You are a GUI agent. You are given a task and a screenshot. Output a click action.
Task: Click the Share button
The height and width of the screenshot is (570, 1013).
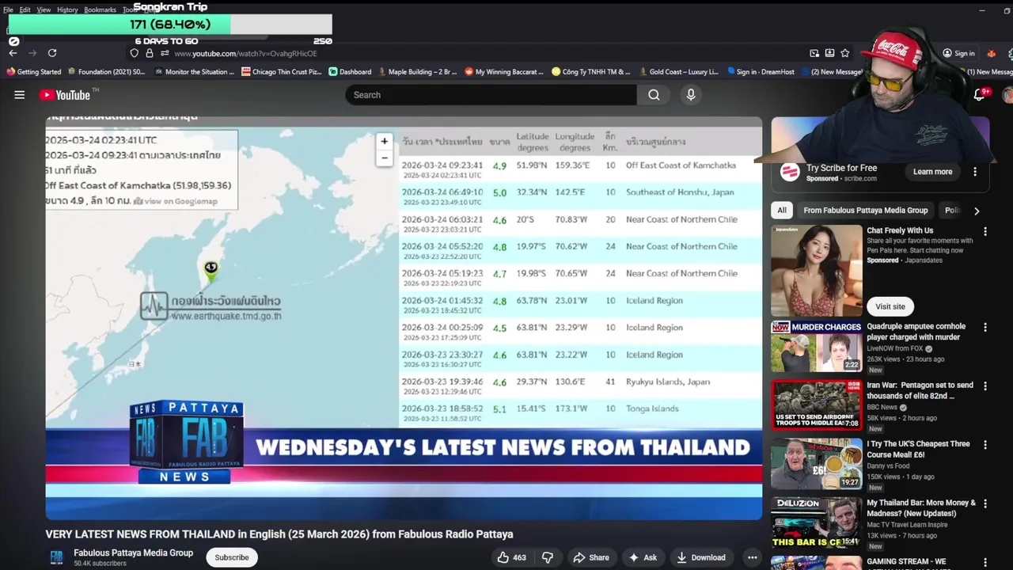(x=591, y=557)
